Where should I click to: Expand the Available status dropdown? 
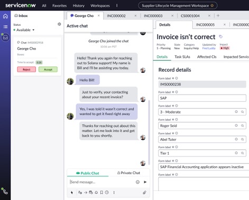(24, 30)
